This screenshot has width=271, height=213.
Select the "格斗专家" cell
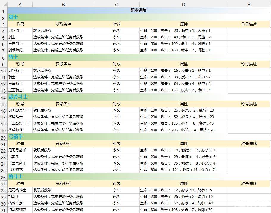pyautogui.click(x=15, y=203)
